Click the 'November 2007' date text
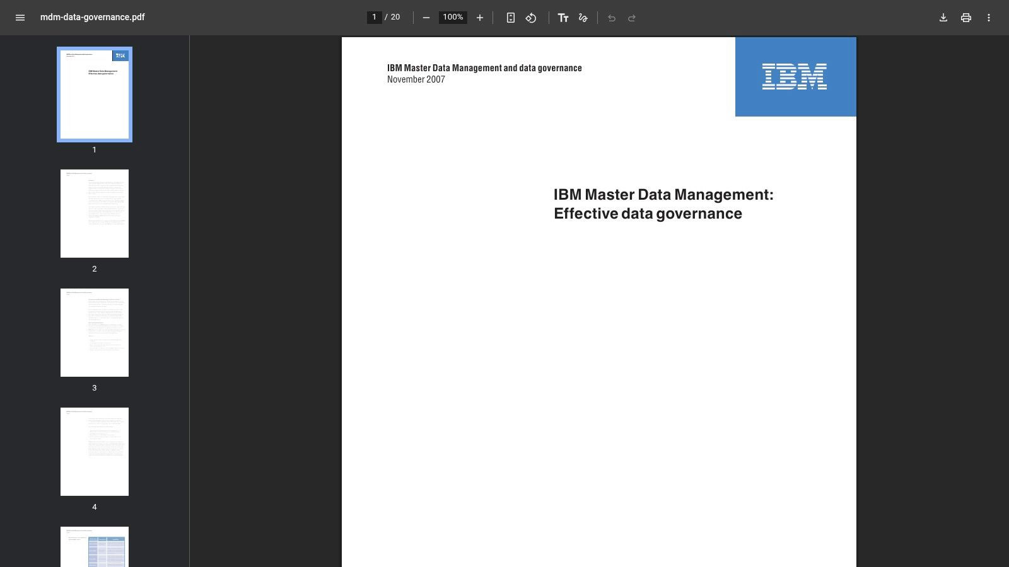 pyautogui.click(x=416, y=79)
